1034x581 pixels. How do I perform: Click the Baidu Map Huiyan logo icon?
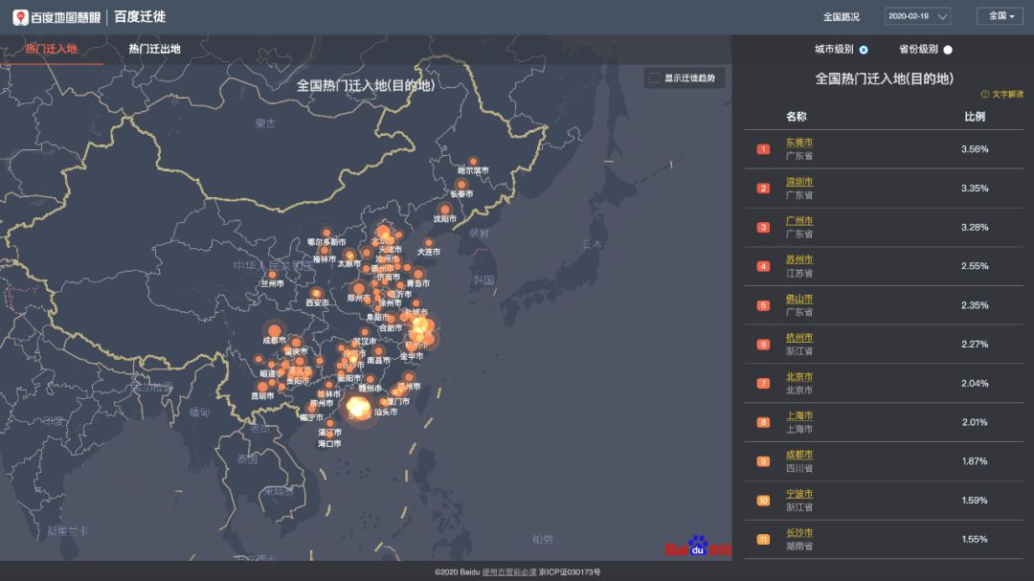click(x=20, y=17)
